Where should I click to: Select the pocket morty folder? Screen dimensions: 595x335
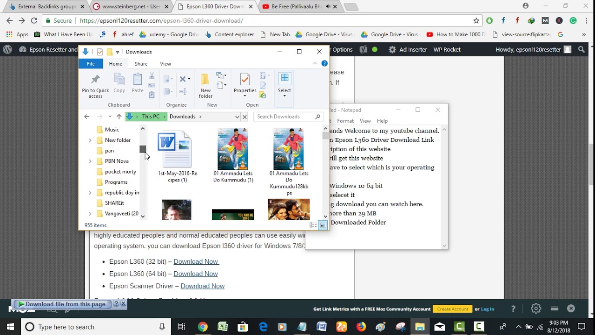(x=120, y=172)
